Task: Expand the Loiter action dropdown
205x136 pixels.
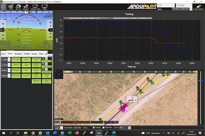Action: [x=9, y=60]
